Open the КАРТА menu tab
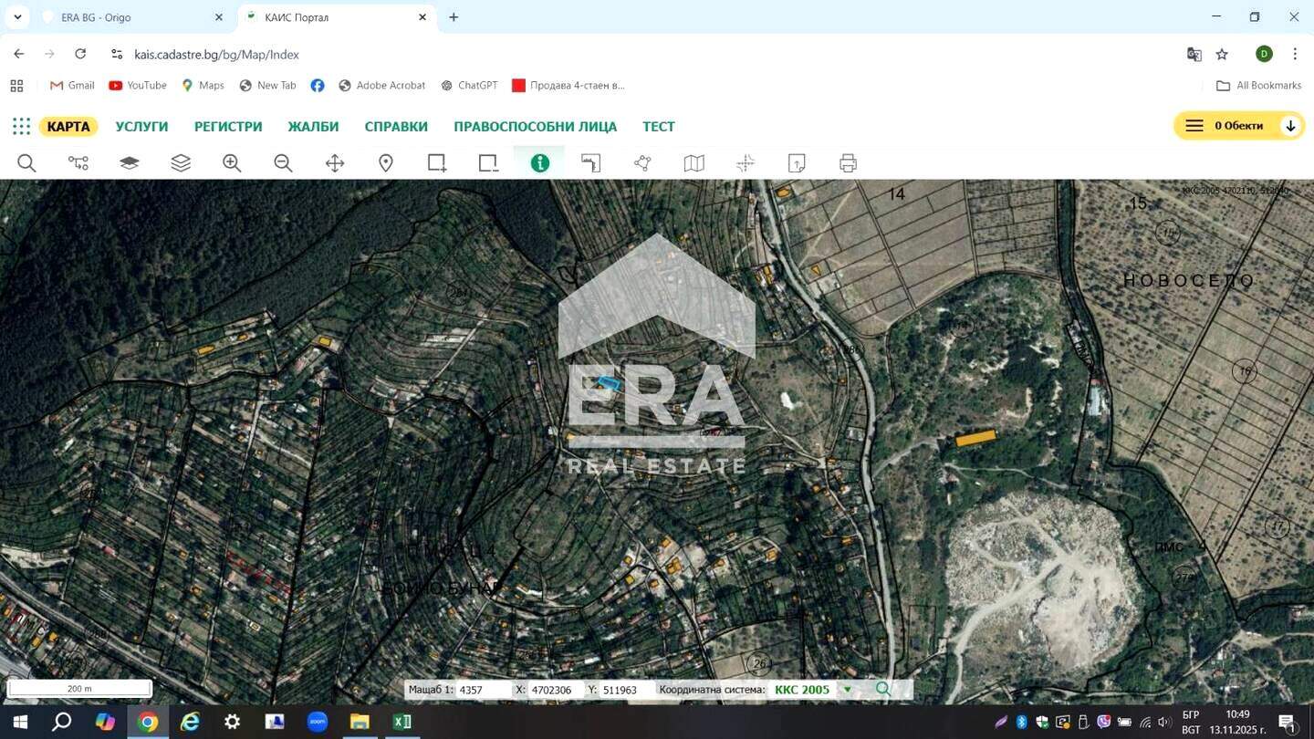Screen dimensions: 1314x739 [68, 126]
